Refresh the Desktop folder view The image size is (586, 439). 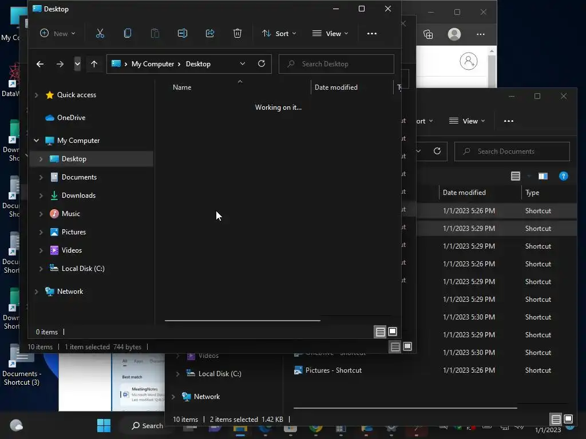click(x=262, y=64)
